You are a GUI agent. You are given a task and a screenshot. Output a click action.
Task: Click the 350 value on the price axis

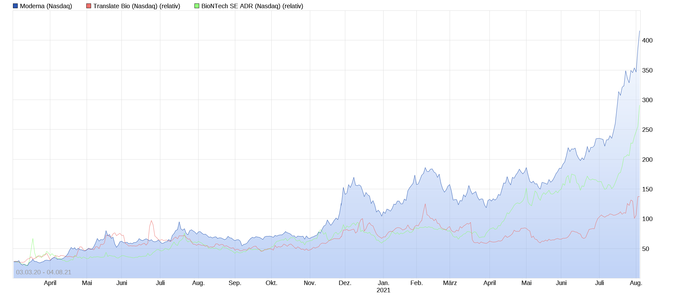[647, 70]
